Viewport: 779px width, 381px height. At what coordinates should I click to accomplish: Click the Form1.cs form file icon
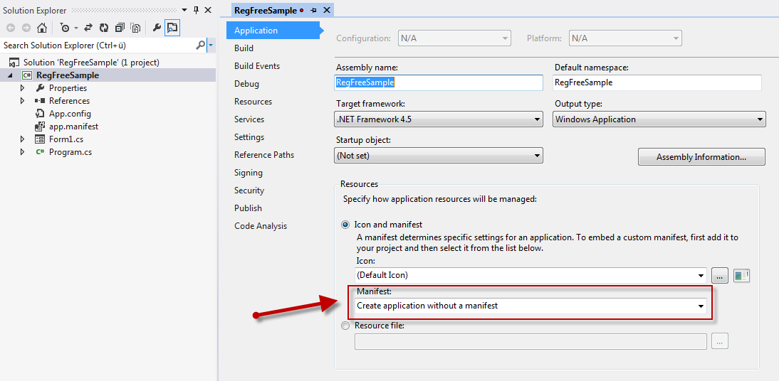(x=40, y=139)
